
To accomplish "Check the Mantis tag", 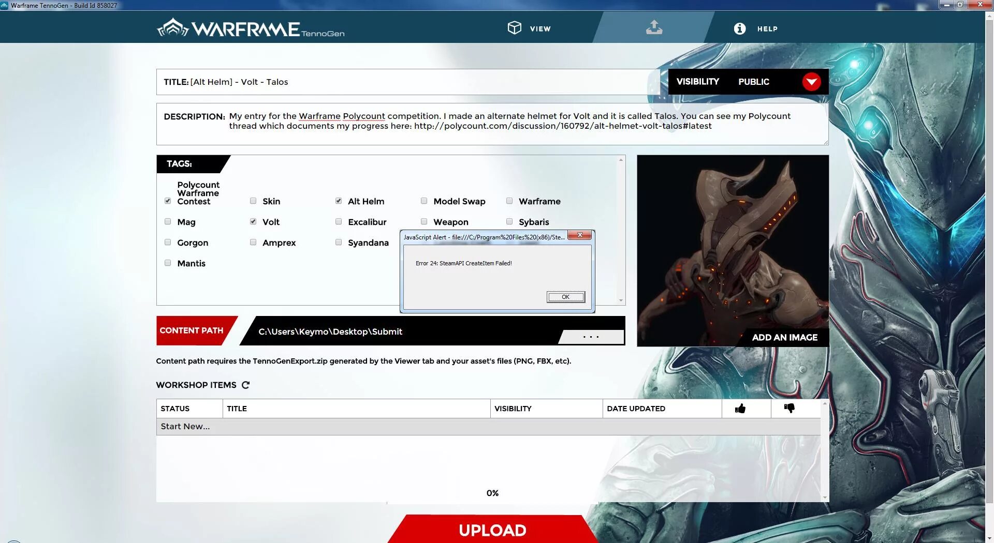I will point(168,263).
